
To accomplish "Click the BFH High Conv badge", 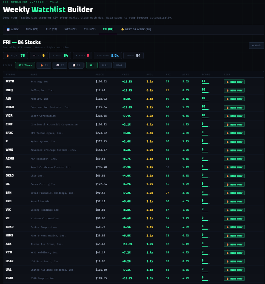I will (234, 193).
